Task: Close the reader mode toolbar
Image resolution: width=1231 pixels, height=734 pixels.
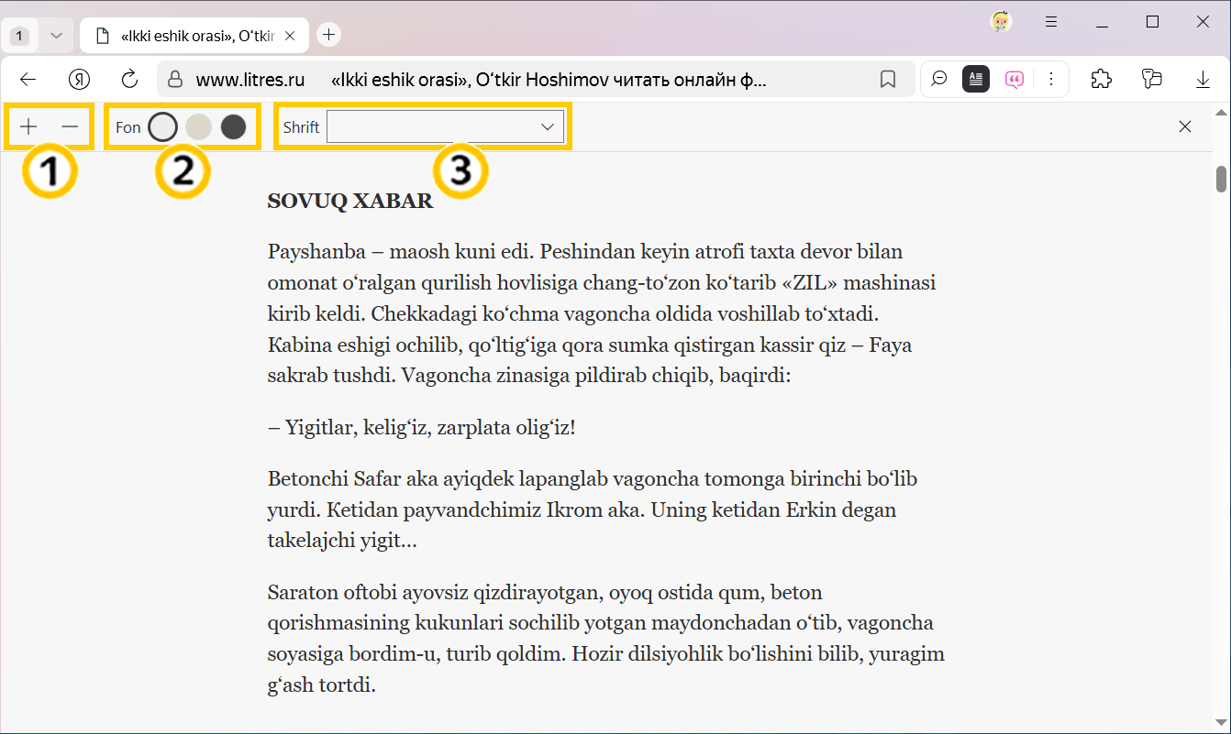Action: click(1184, 126)
